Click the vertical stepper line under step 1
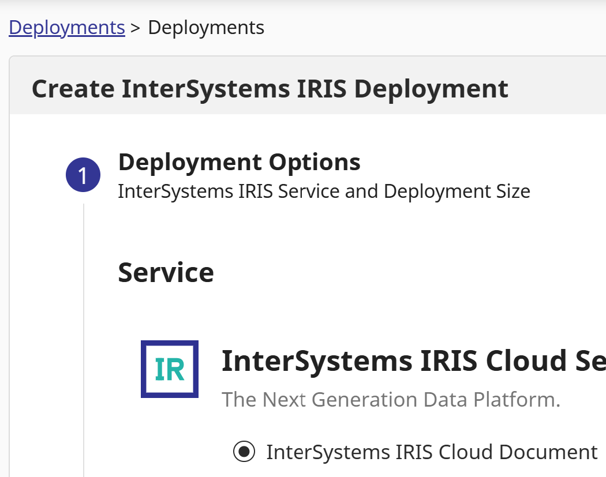Screen dimensions: 606x477 [84, 335]
